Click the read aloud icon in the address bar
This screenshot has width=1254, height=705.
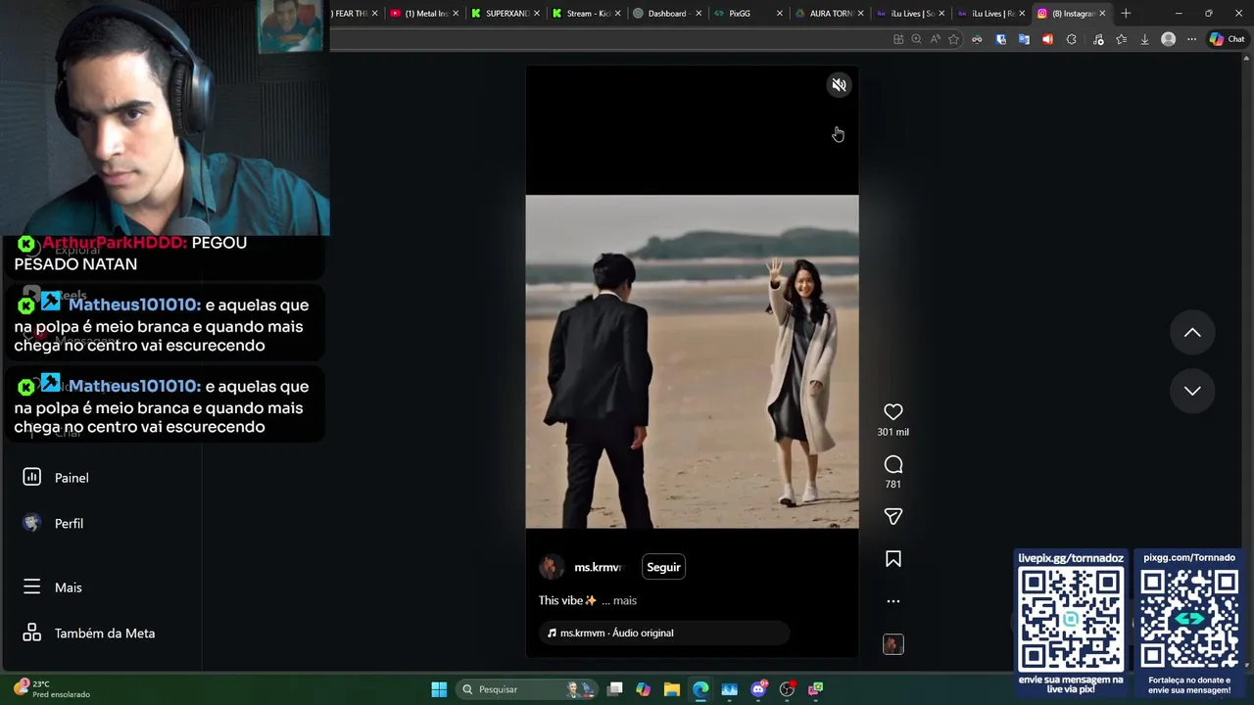[935, 39]
